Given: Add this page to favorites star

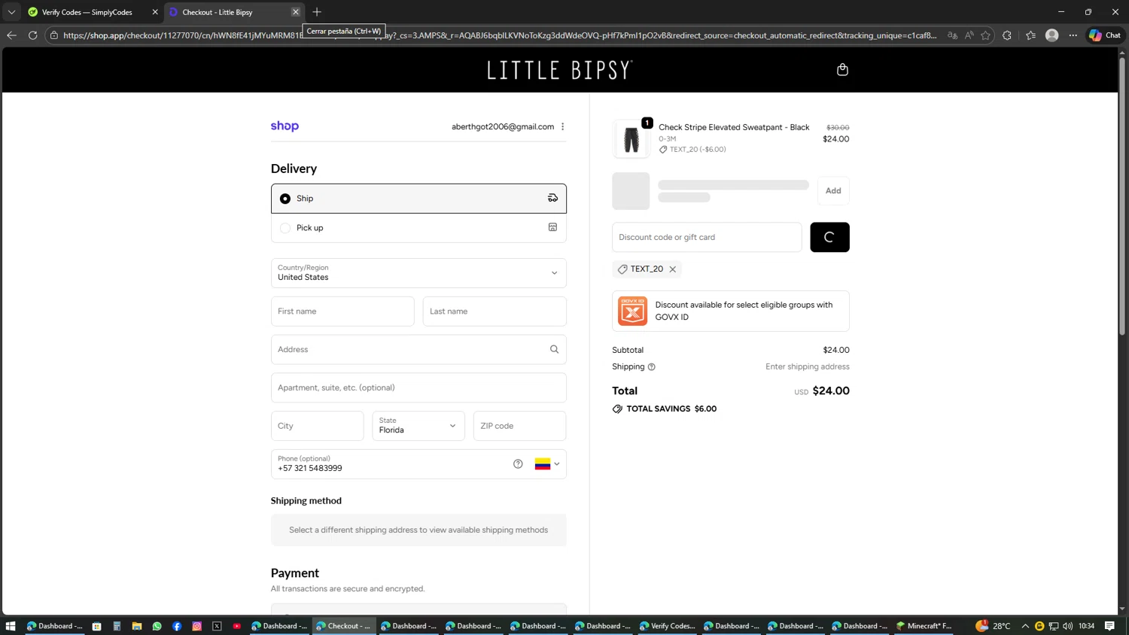Looking at the screenshot, I should [985, 35].
